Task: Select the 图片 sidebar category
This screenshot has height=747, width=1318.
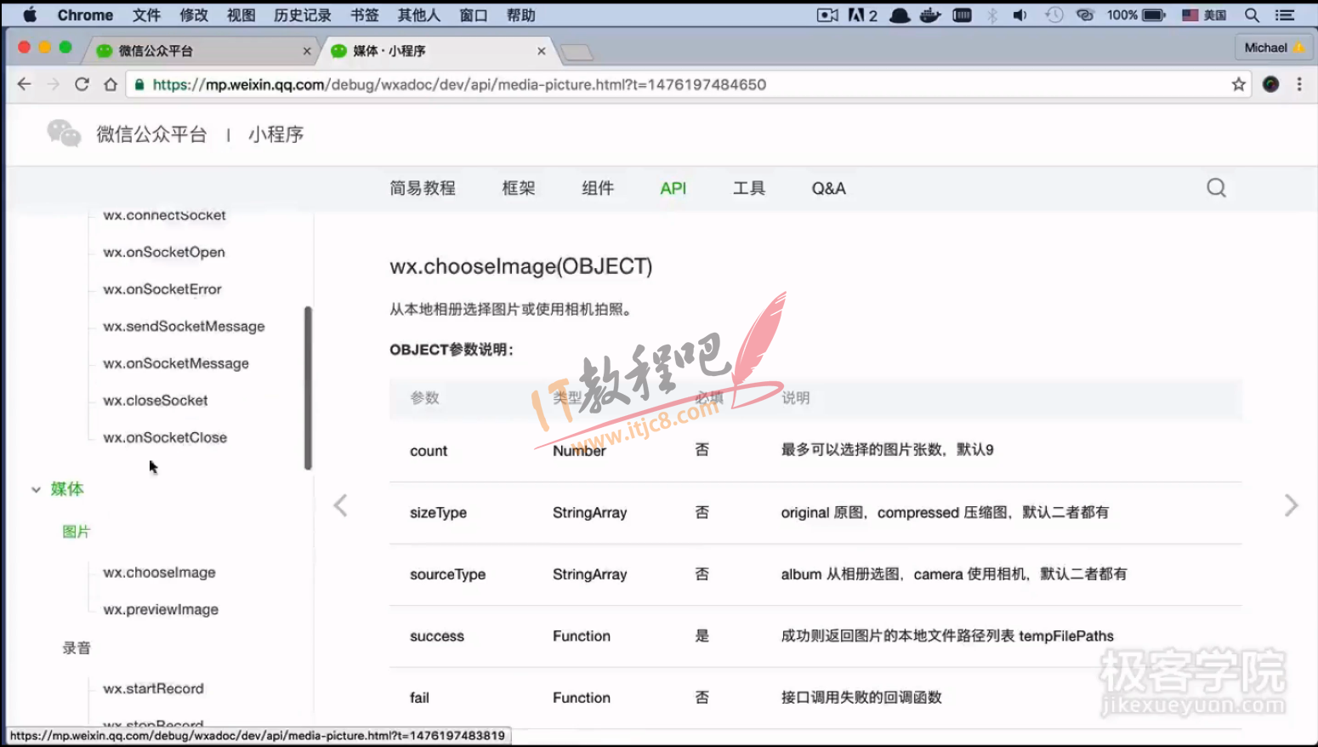Action: 77,532
